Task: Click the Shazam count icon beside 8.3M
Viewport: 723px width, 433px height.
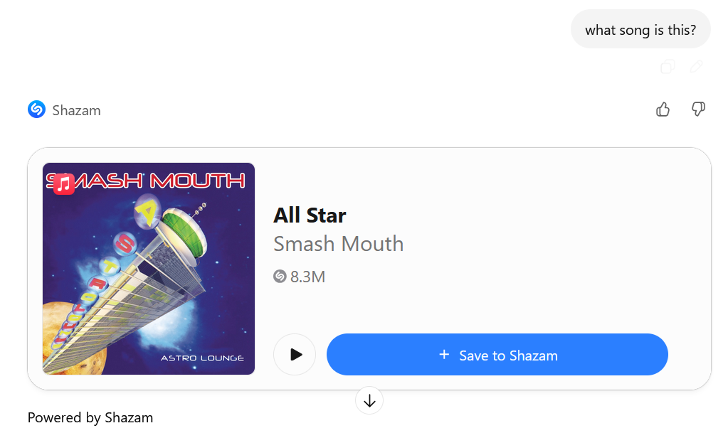Action: point(280,277)
